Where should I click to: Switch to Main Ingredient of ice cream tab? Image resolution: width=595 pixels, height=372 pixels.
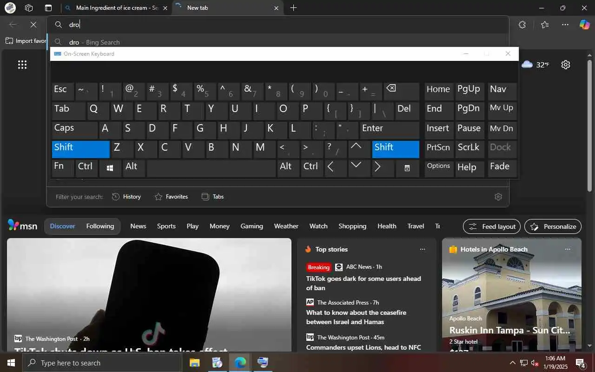coord(116,8)
